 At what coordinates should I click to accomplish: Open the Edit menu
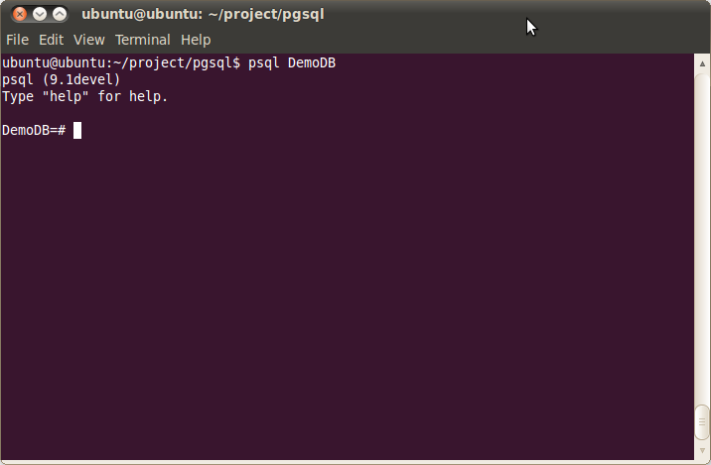click(x=51, y=40)
